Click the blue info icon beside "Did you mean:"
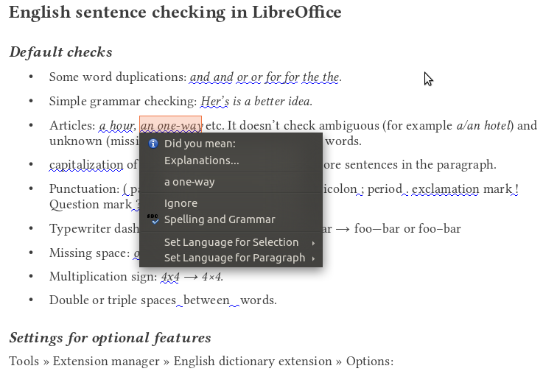This screenshot has height=377, width=543. click(x=153, y=144)
